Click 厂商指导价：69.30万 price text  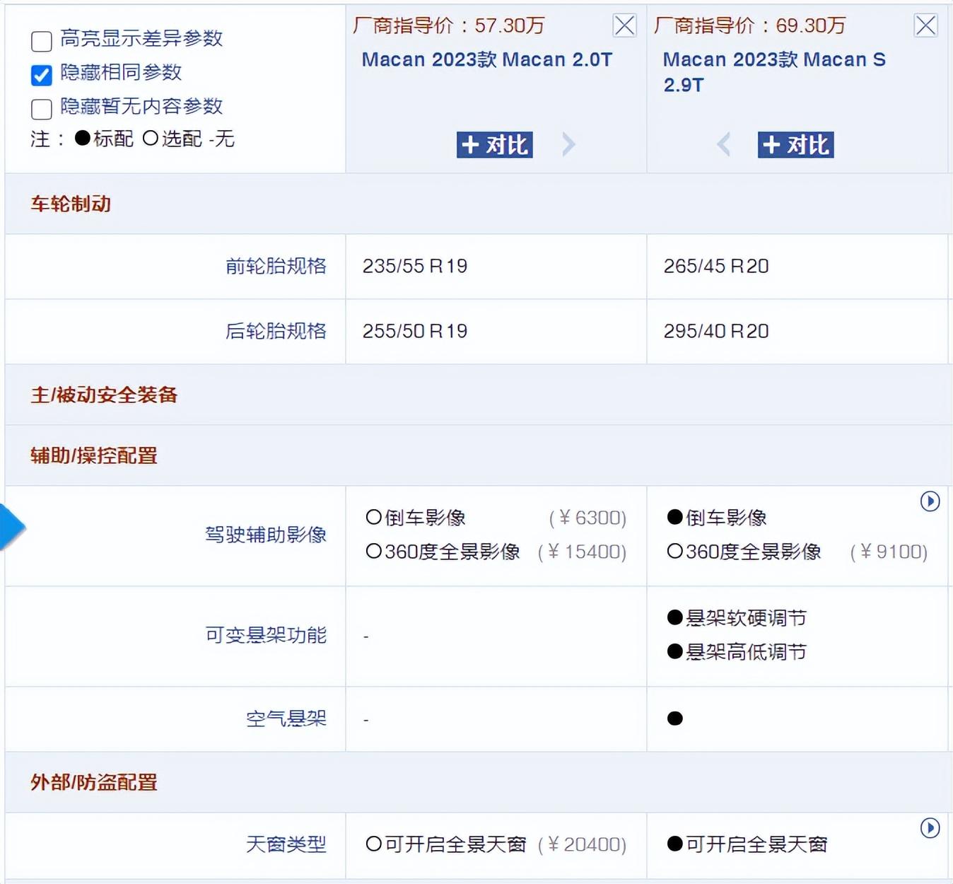click(x=750, y=25)
